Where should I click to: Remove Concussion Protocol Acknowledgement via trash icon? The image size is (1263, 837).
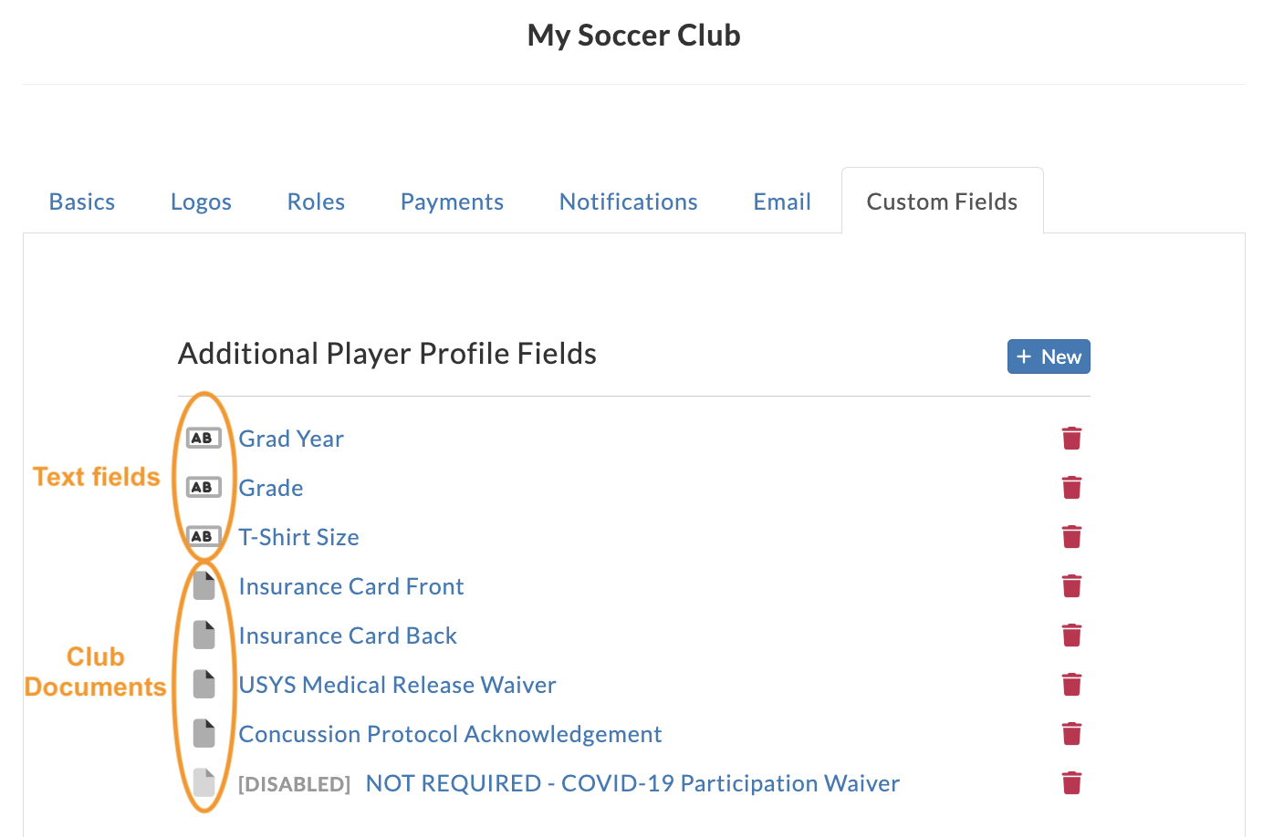[1071, 734]
